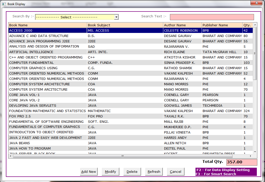
Task: Select the ARTIFICIAL INTELLIGENCE book row
Action: click(x=31, y=52)
